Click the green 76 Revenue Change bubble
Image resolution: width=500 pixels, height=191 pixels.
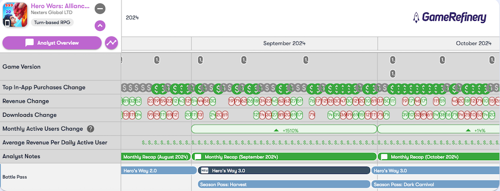pos(312,101)
